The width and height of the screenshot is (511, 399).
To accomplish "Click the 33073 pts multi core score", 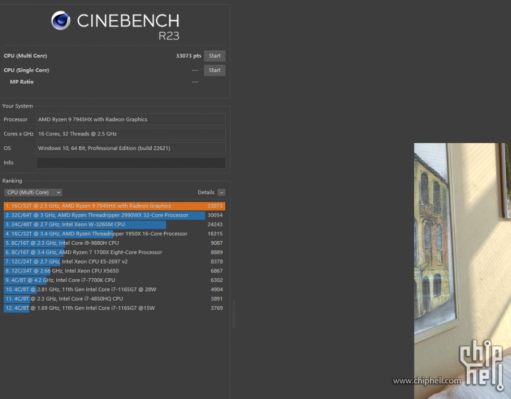I will point(188,56).
